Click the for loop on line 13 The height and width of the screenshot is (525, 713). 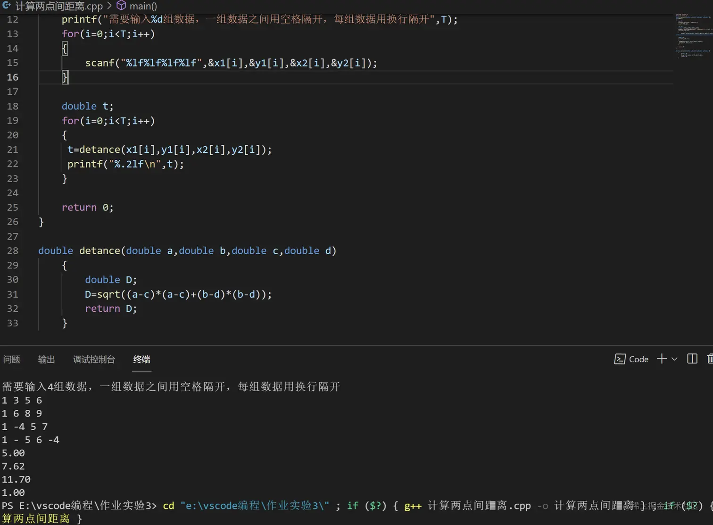click(108, 34)
